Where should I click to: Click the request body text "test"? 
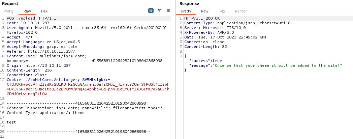(x=11, y=122)
